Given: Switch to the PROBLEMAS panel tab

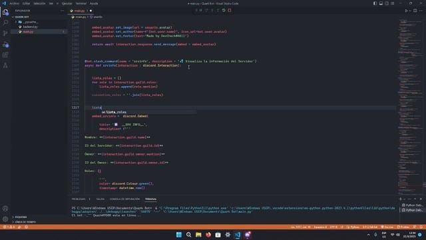Looking at the screenshot, I should 79,199.
